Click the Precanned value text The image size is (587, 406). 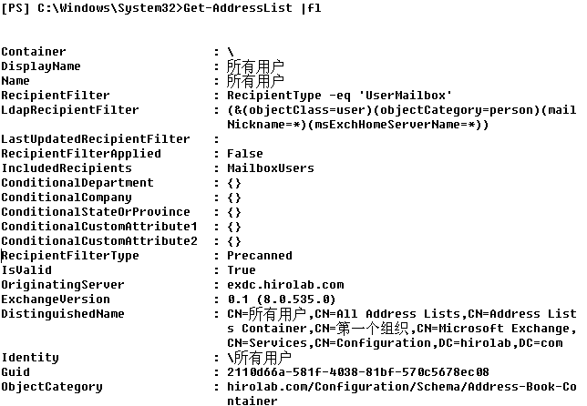(x=260, y=256)
